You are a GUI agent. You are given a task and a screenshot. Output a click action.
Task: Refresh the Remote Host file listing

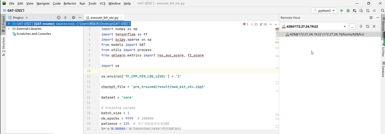pos(368,26)
